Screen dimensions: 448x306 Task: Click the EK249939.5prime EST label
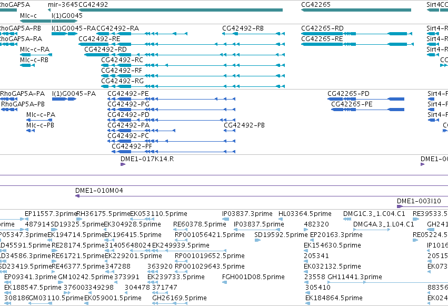[181, 246]
